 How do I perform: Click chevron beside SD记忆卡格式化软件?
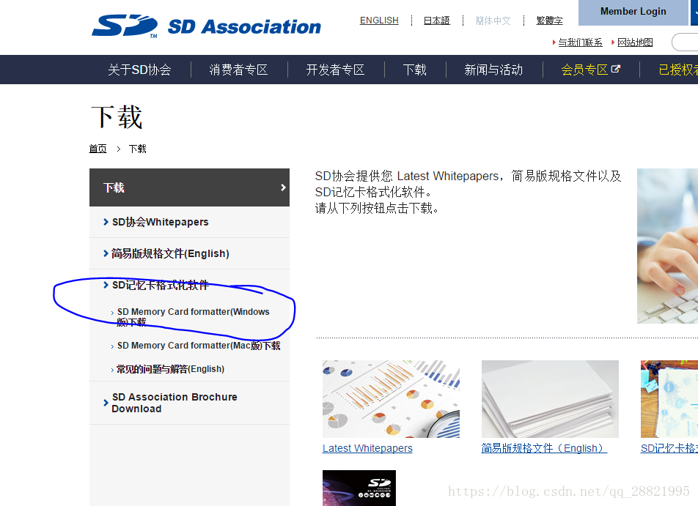click(106, 285)
